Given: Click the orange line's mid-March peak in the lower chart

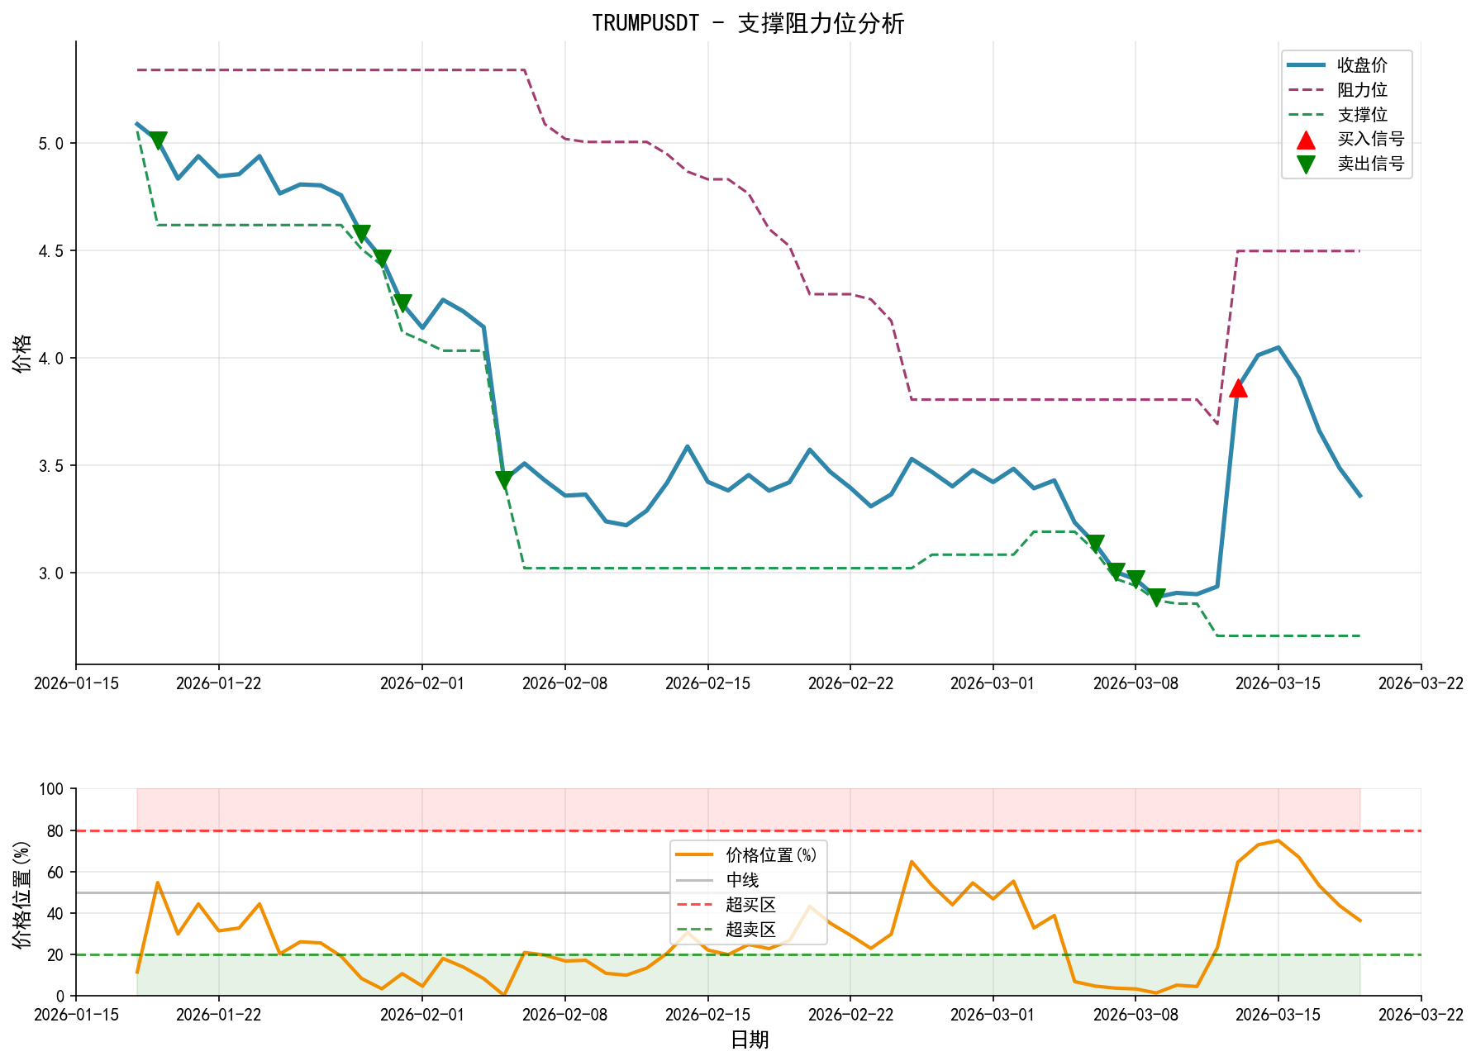Looking at the screenshot, I should [x=1278, y=840].
